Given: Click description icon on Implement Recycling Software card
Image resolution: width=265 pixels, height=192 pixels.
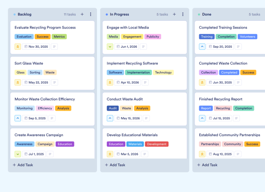Looking at the screenshot, I should click(147, 82).
